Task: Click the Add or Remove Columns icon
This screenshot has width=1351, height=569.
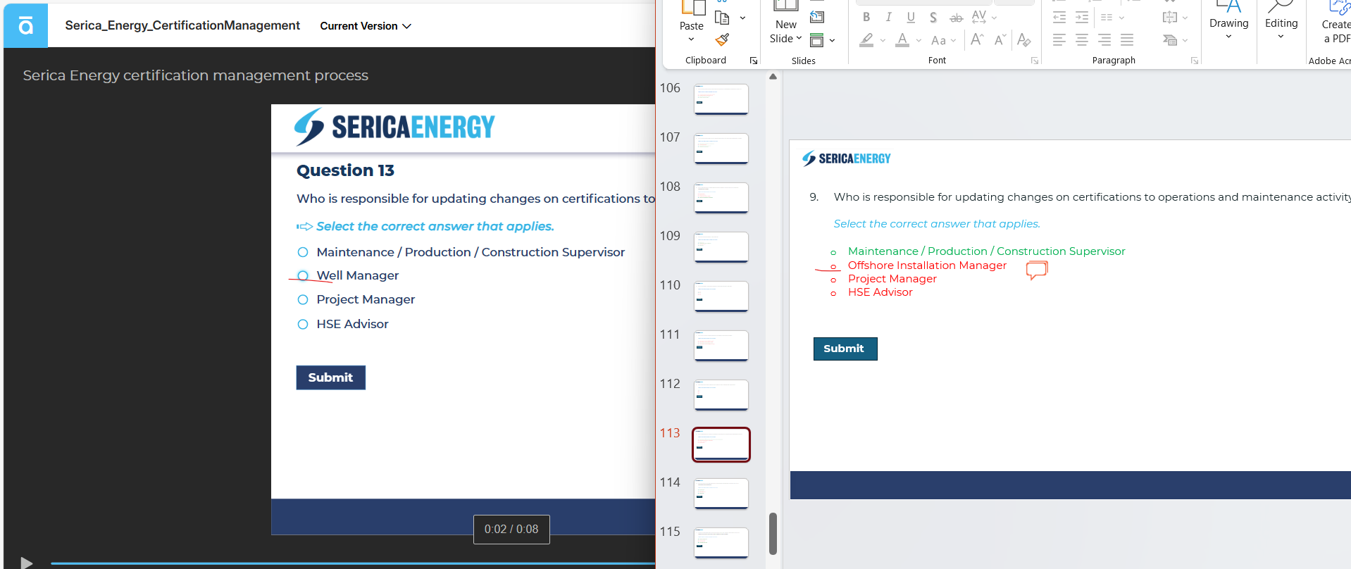Action: click(1107, 18)
